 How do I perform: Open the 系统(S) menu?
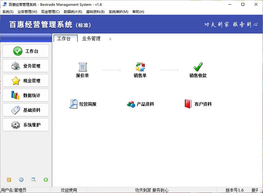coord(8,12)
